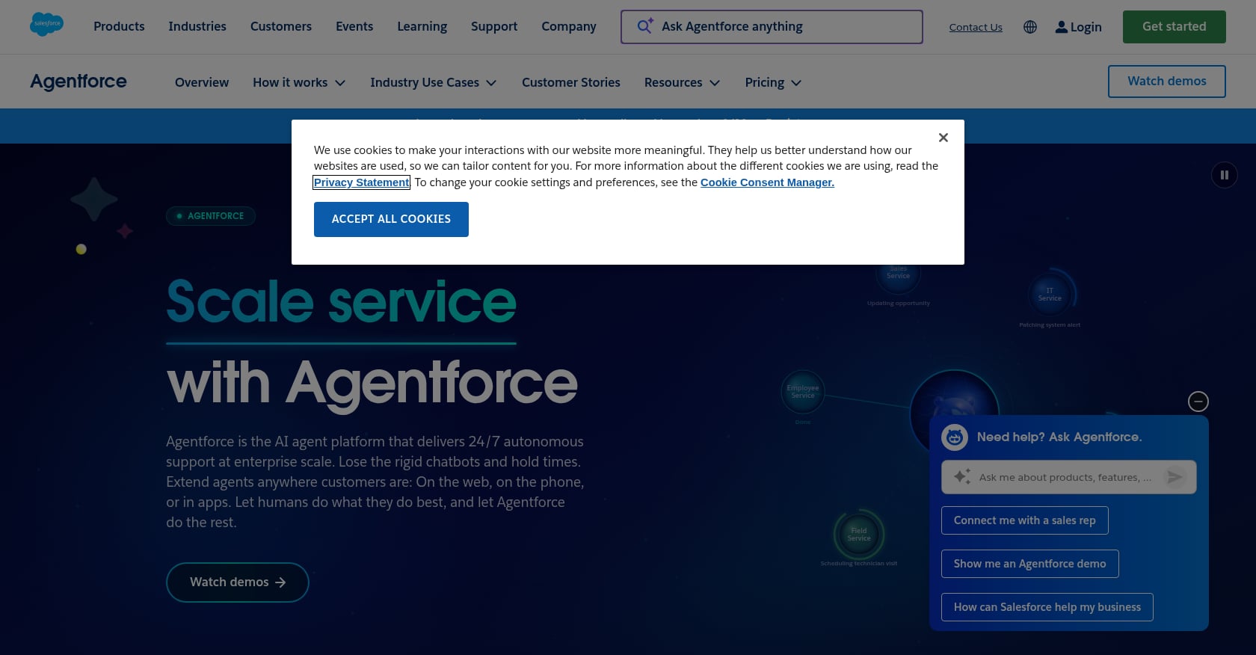Click the IT Service node
Screen dimensions: 1256x655
point(1050,295)
